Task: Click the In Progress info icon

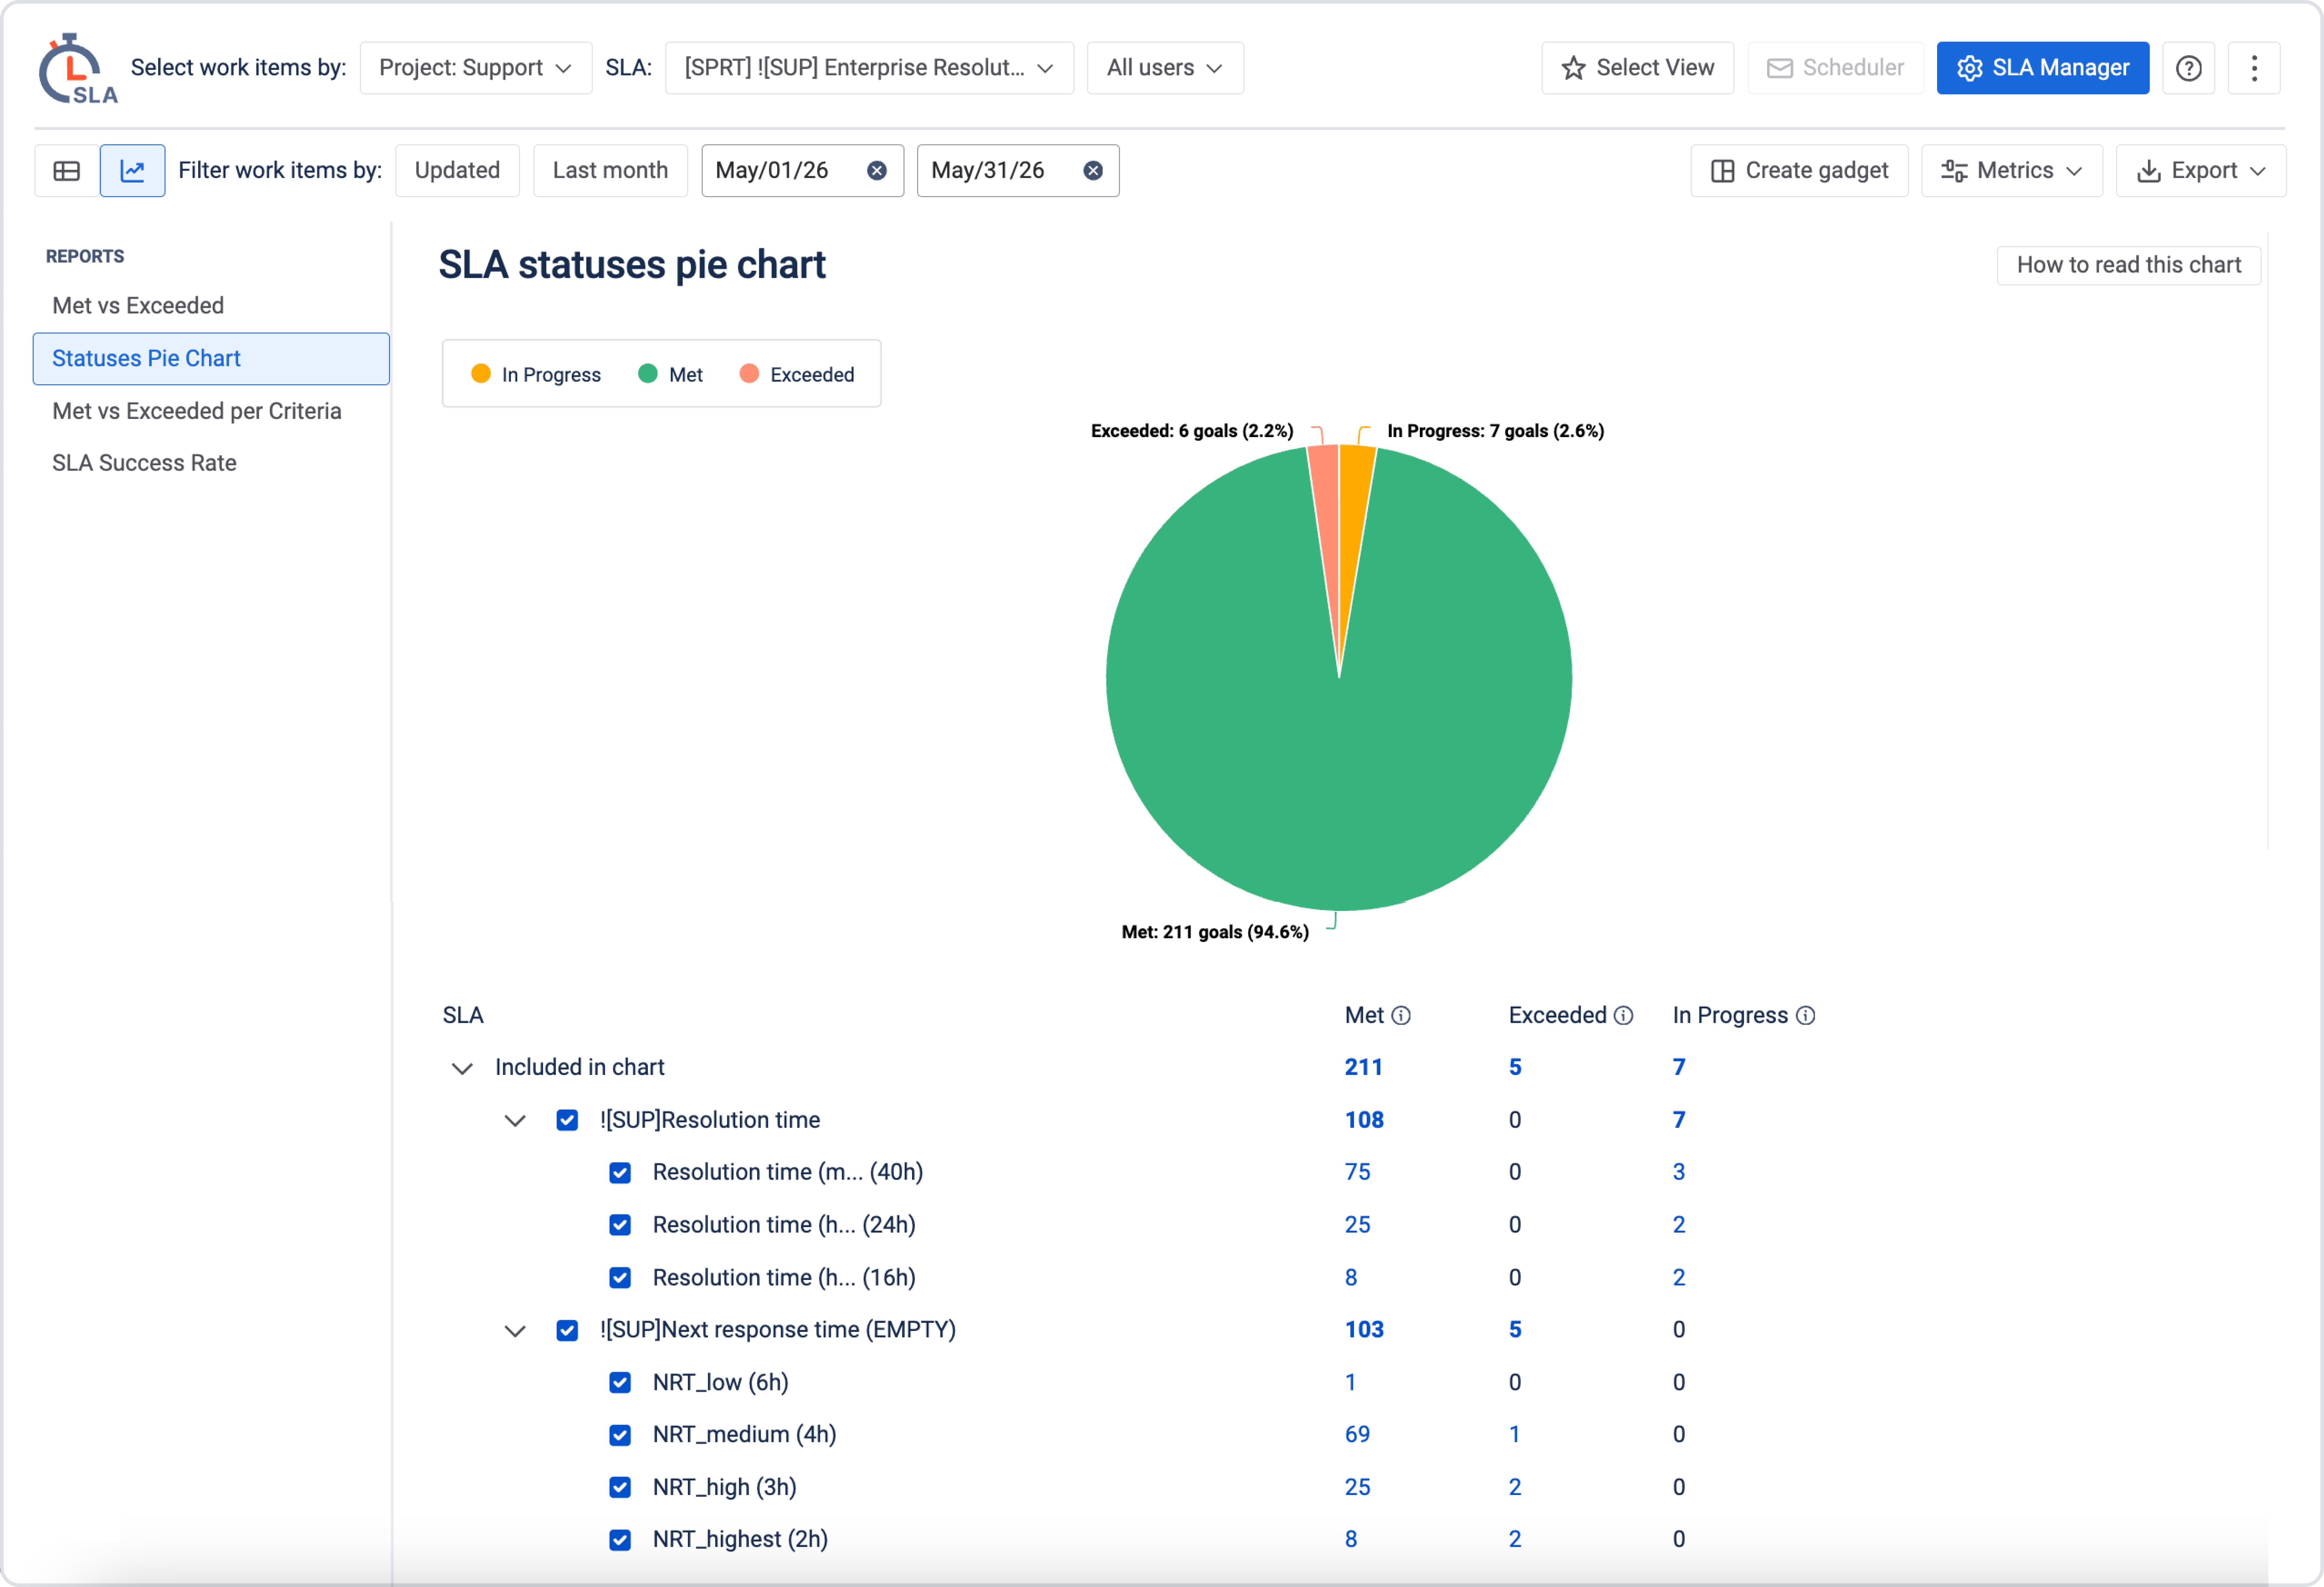Action: (x=1805, y=1016)
